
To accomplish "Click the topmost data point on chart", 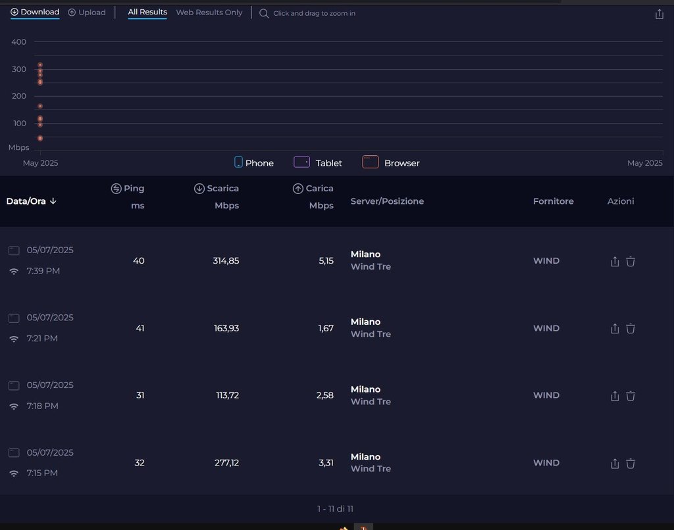I will click(x=40, y=65).
